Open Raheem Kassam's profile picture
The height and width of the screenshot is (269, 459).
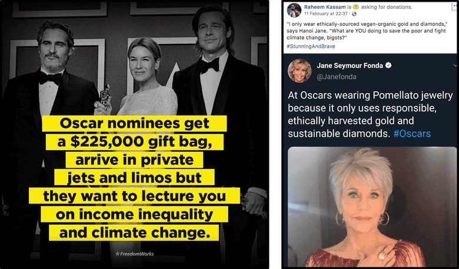tap(294, 10)
